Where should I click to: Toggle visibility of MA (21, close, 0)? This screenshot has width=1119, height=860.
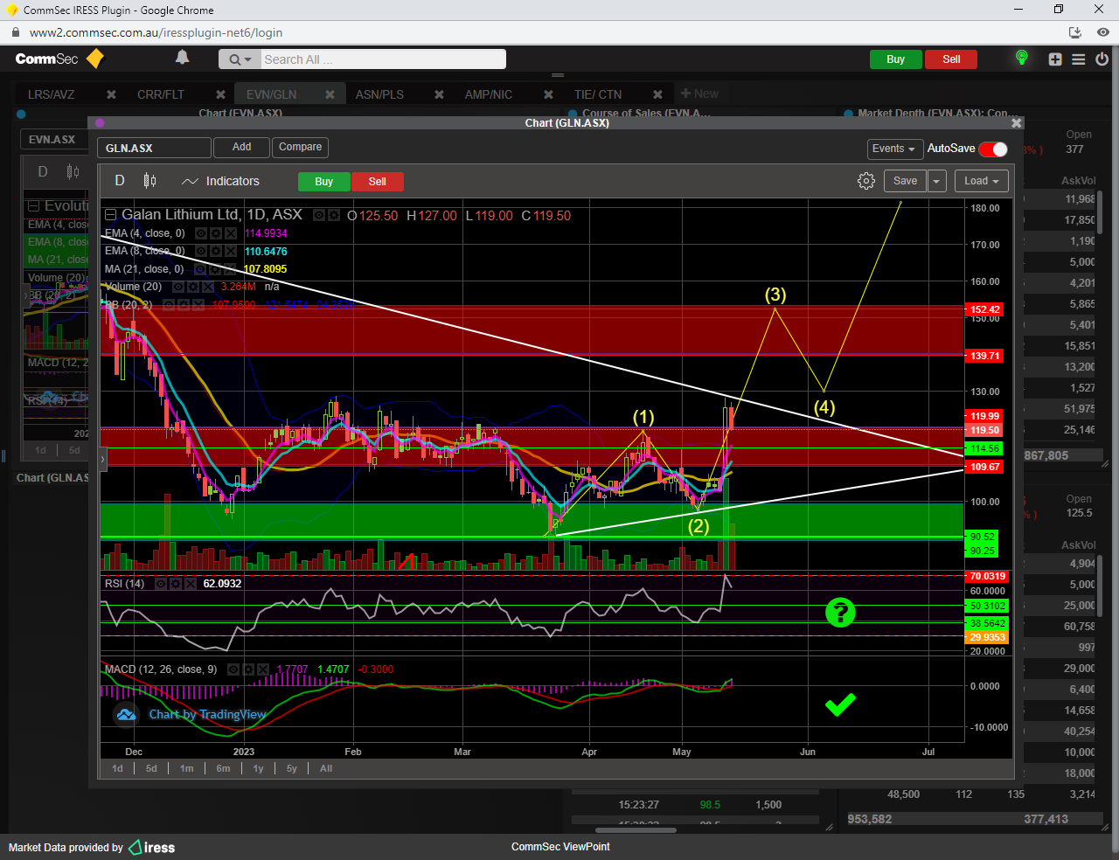[201, 269]
